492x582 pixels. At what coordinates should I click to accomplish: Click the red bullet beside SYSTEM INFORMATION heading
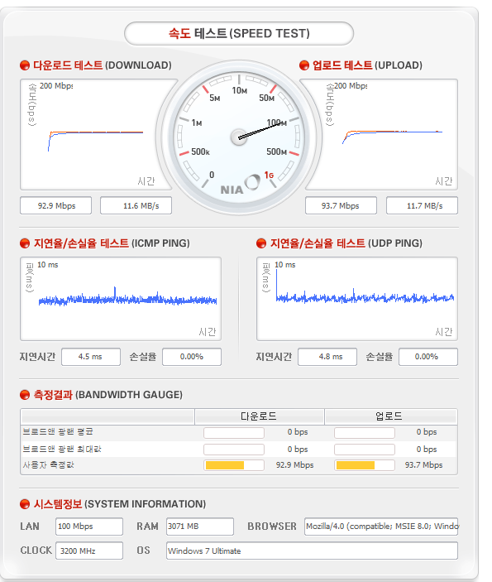coord(25,504)
